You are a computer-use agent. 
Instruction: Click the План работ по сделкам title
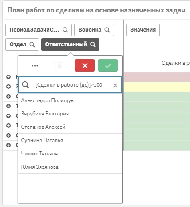[96, 10]
